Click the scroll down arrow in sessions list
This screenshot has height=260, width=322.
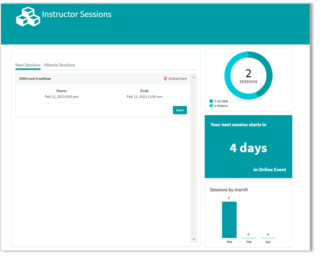[194, 239]
